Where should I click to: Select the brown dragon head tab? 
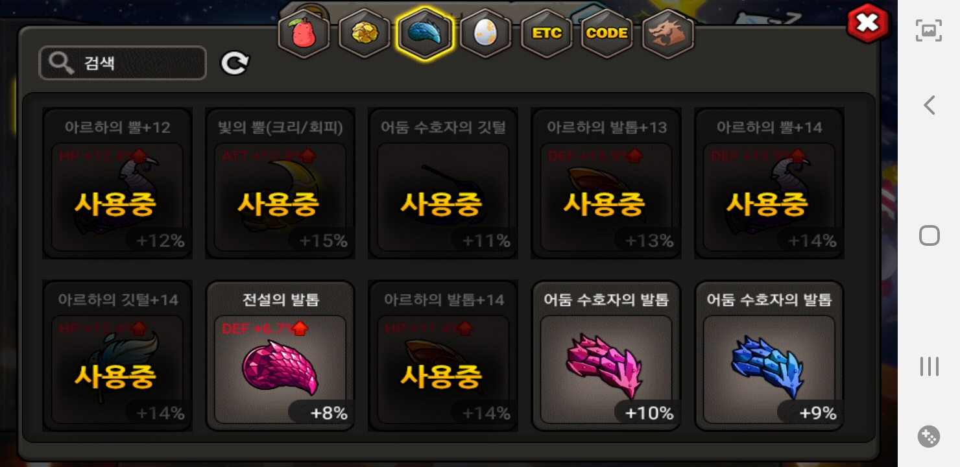(x=668, y=34)
